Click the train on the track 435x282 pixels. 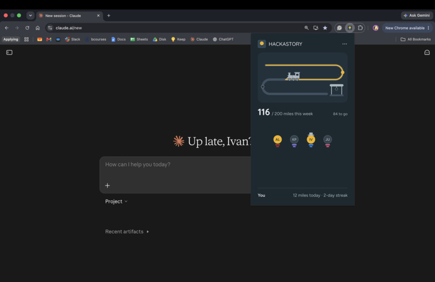tap(293, 76)
